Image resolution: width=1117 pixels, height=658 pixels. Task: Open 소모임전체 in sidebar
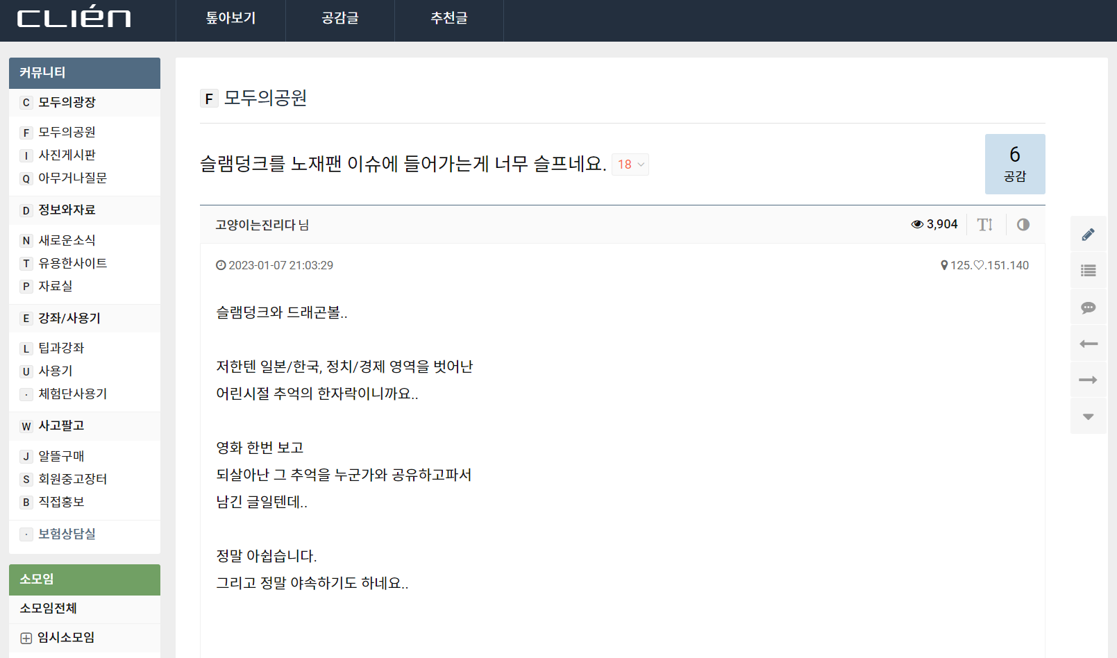click(49, 608)
